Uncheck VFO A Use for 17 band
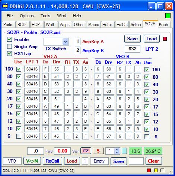 pyautogui.click(x=19, y=106)
